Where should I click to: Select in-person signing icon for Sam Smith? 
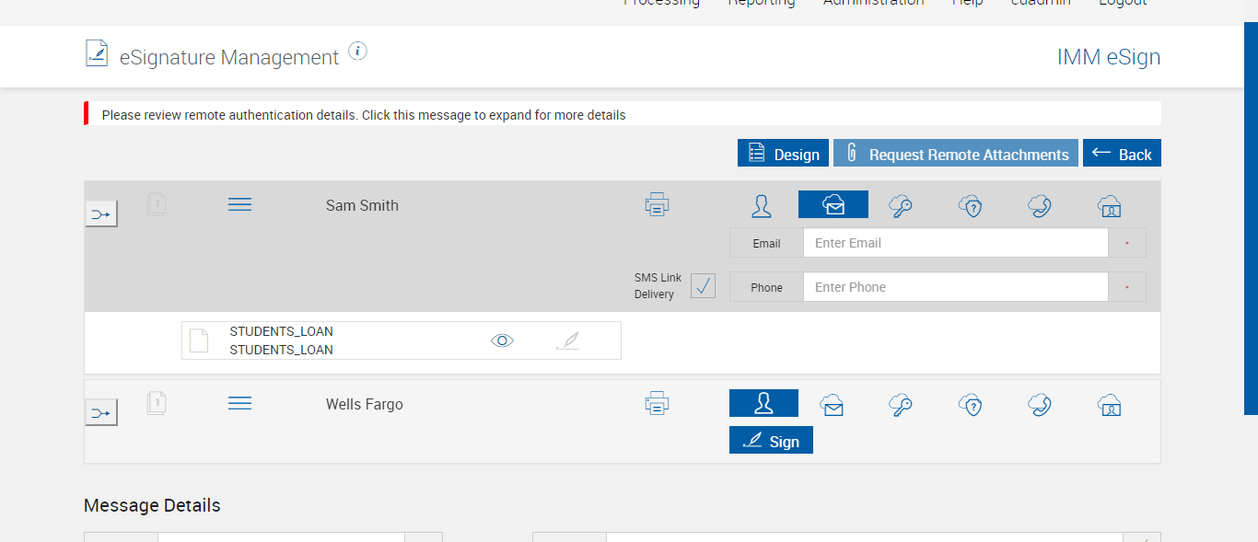click(762, 205)
